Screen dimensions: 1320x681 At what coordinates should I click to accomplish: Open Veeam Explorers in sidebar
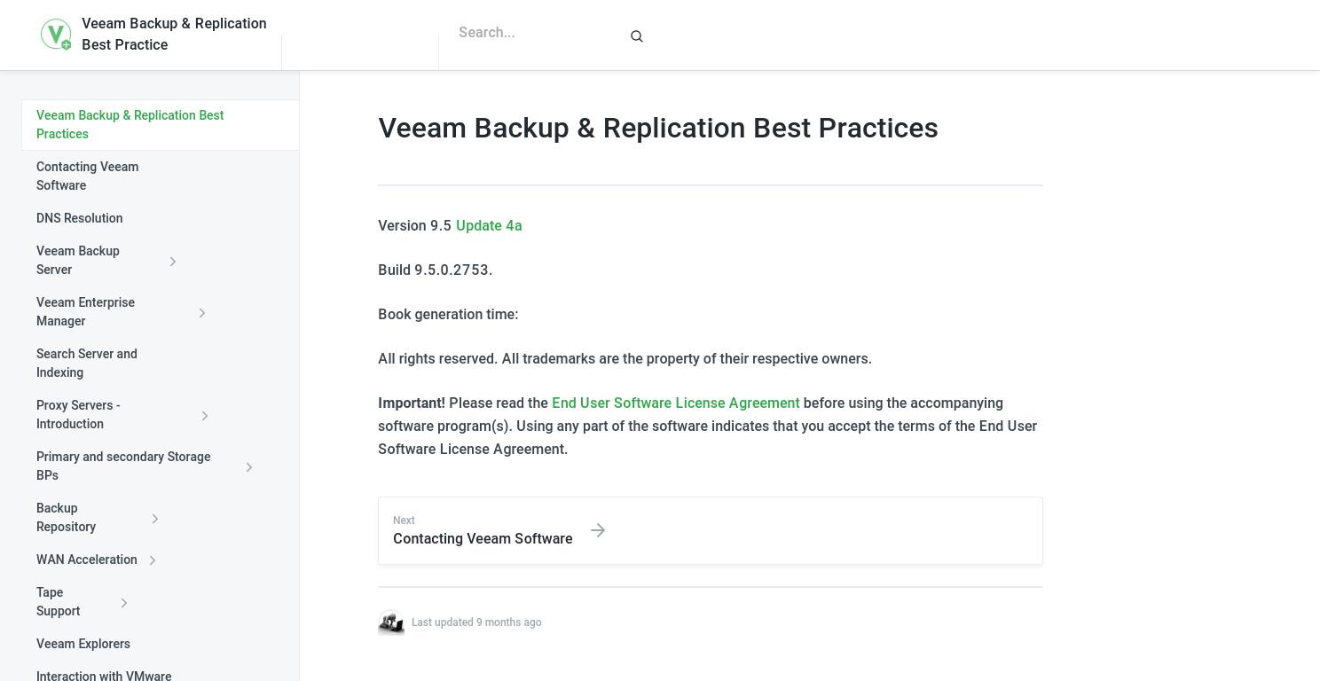[83, 644]
